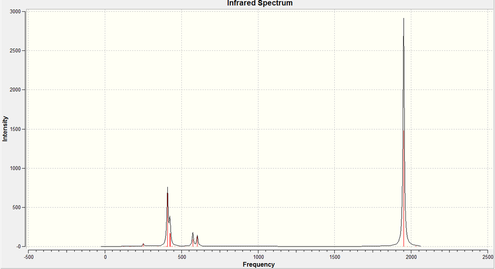The width and height of the screenshot is (495, 269).
Task: Click the 2500 tick on intensity axis
Action: point(15,51)
